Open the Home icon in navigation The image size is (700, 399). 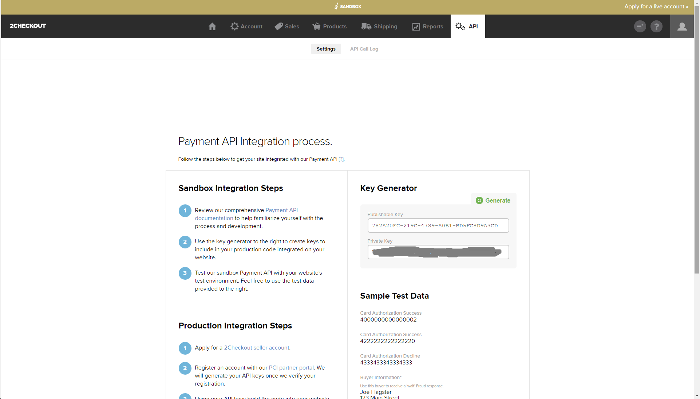pyautogui.click(x=212, y=26)
